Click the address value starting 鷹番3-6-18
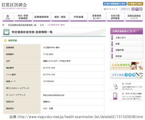The height and width of the screenshot is (120, 145). tap(57, 61)
